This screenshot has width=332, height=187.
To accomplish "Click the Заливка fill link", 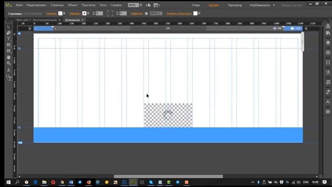I will (51, 14).
